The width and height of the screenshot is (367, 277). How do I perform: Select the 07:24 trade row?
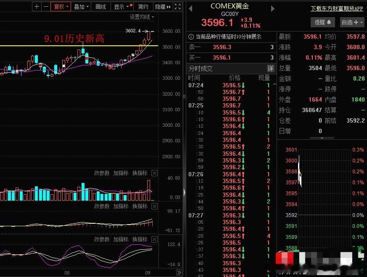230,85
